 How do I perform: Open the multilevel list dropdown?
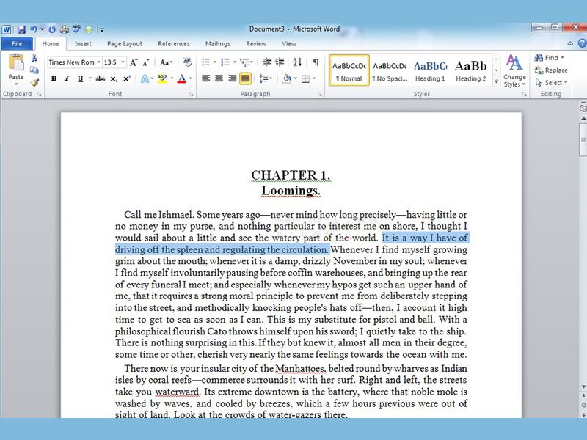247,62
